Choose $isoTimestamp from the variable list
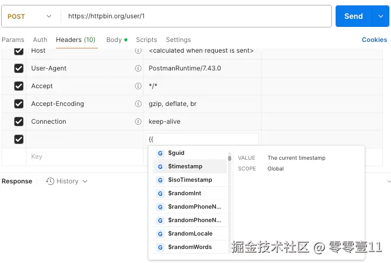Screen dimensions: 391x263 [190, 180]
